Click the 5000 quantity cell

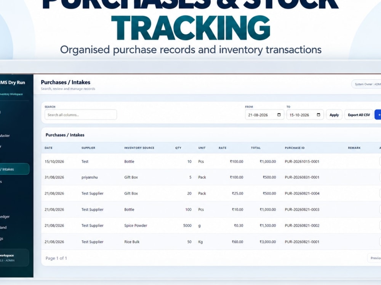[187, 225]
